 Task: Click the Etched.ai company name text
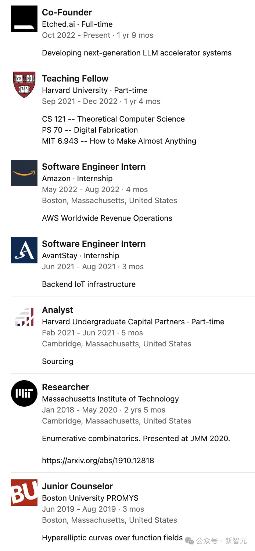coord(59,24)
